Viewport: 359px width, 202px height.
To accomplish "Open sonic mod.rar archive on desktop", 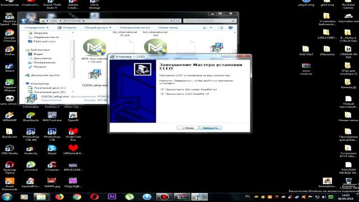I will (306, 69).
